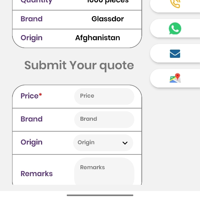Open the Origin selection combo box

point(103,143)
